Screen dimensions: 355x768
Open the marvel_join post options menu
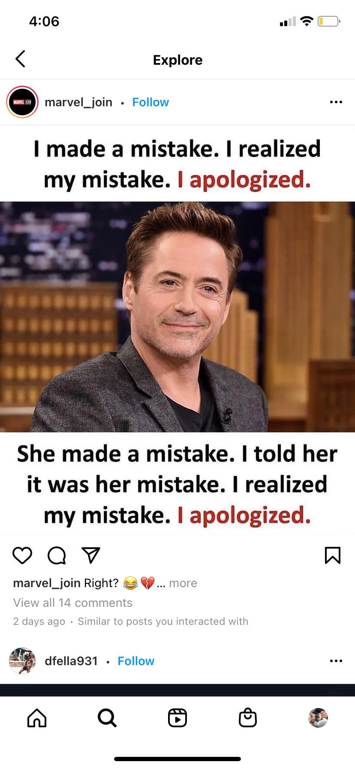tap(336, 102)
